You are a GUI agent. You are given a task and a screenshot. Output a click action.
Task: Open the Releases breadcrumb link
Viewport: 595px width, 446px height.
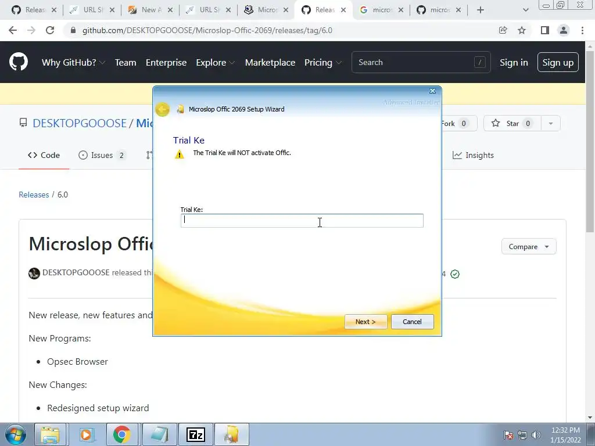(x=34, y=195)
